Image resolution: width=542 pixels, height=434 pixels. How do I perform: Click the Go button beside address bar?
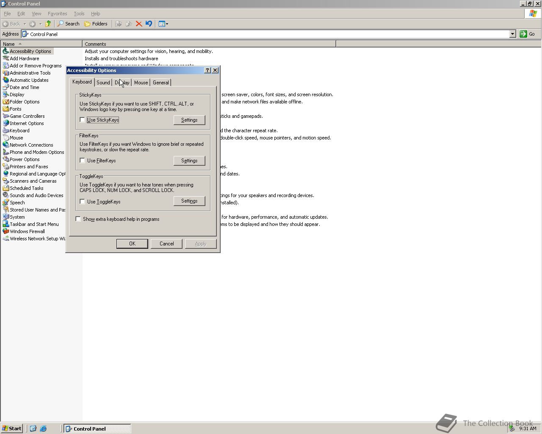(528, 34)
